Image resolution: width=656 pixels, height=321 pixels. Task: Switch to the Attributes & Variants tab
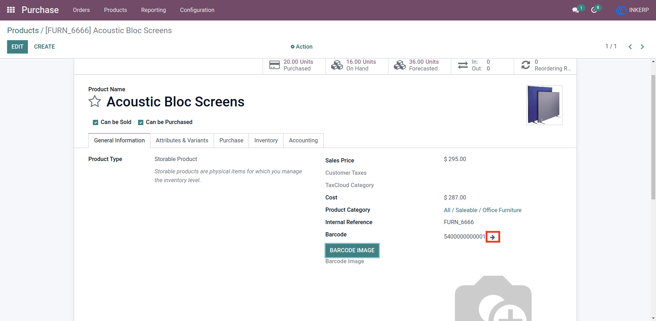coord(182,140)
